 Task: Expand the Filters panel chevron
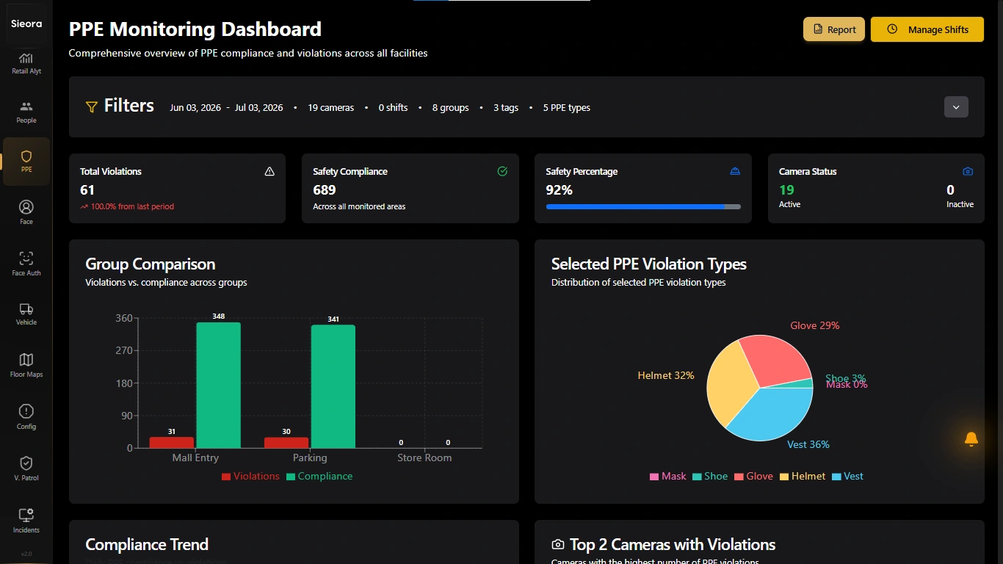pyautogui.click(x=956, y=107)
